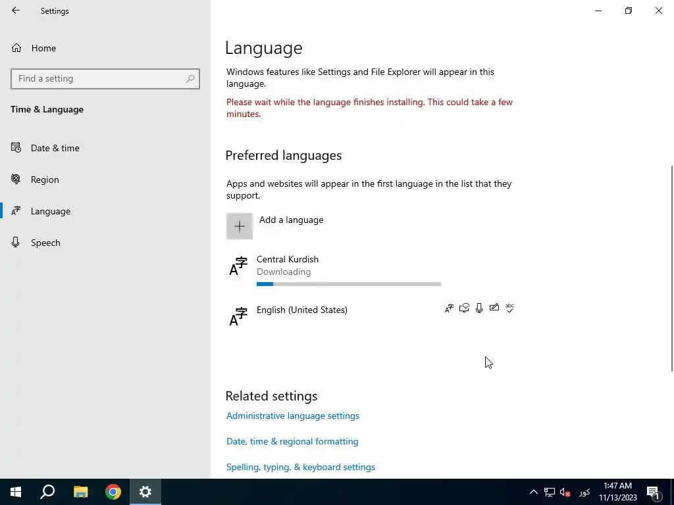The image size is (674, 505).
Task: Click the text-to-speech feature icon for English
Action: 464,308
